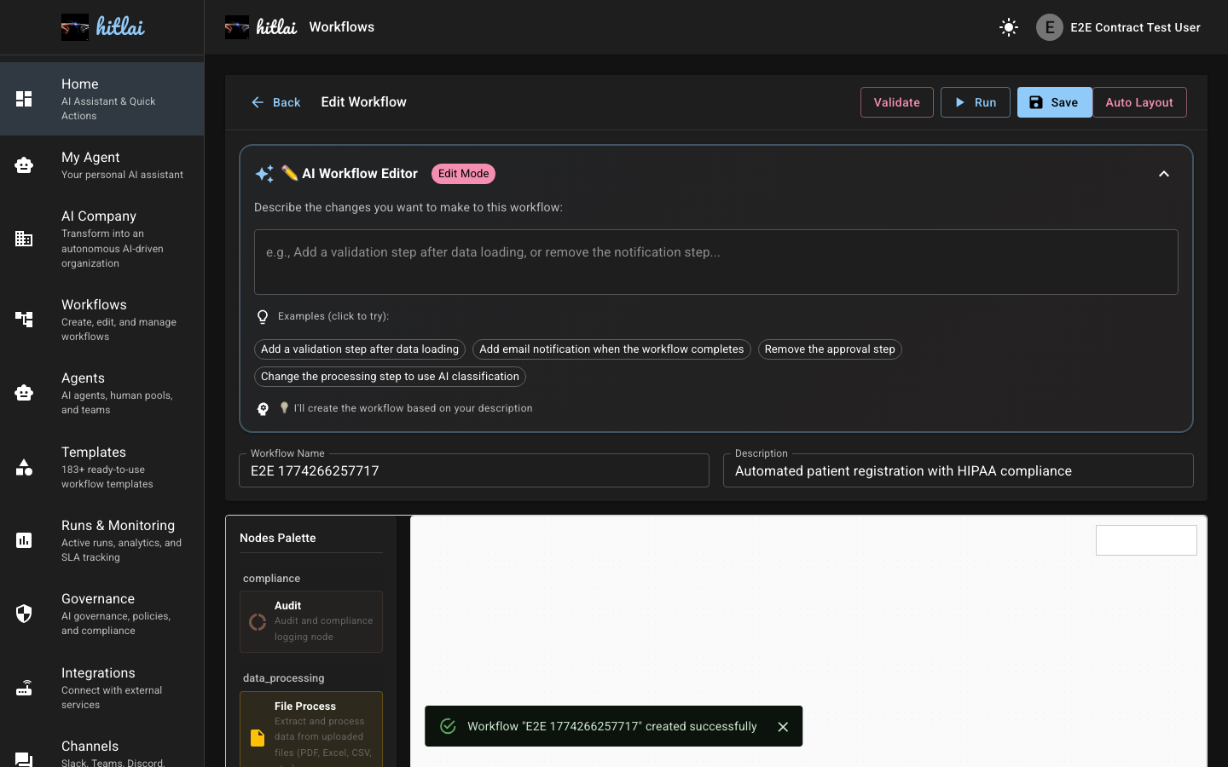Screen dimensions: 1228x767
Task: Collapse the data_processing node group
Action: tap(283, 678)
